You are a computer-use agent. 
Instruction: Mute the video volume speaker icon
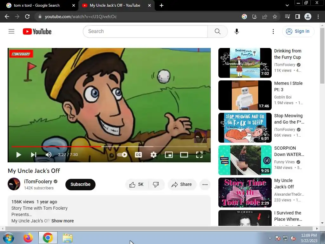coord(49,155)
